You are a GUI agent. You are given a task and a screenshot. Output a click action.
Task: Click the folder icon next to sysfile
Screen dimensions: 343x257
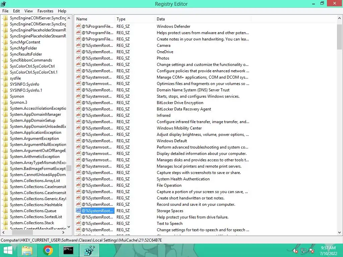(x=5, y=78)
